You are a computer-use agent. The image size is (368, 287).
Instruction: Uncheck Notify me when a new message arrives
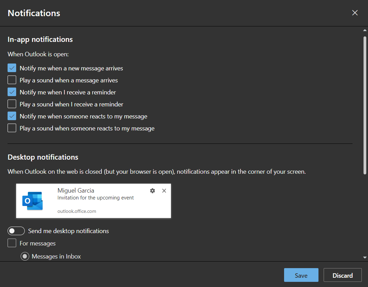tap(12, 68)
